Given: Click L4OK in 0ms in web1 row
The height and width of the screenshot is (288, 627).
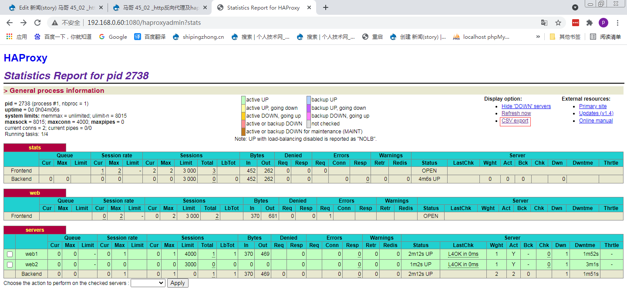Looking at the screenshot, I should click(x=463, y=254).
